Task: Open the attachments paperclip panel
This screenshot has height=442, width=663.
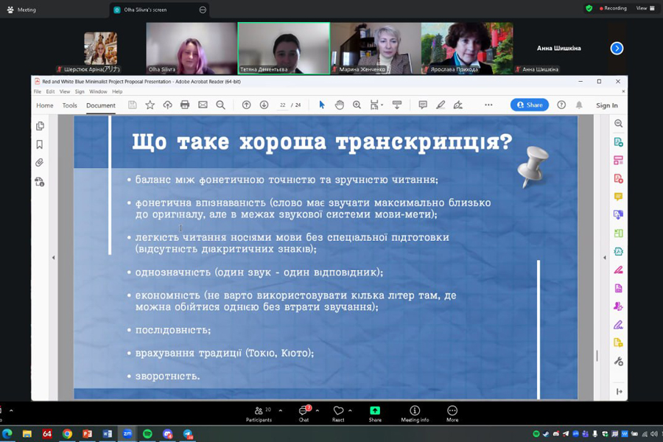Action: [x=40, y=163]
